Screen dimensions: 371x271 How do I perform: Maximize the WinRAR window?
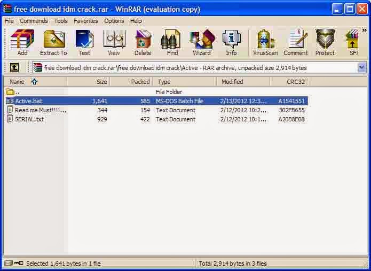pos(350,9)
